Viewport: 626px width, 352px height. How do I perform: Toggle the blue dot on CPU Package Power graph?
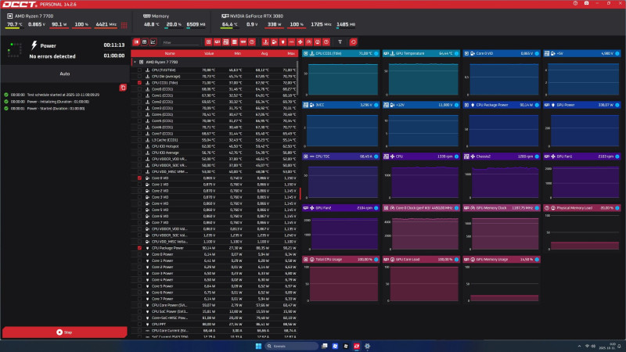click(x=537, y=105)
